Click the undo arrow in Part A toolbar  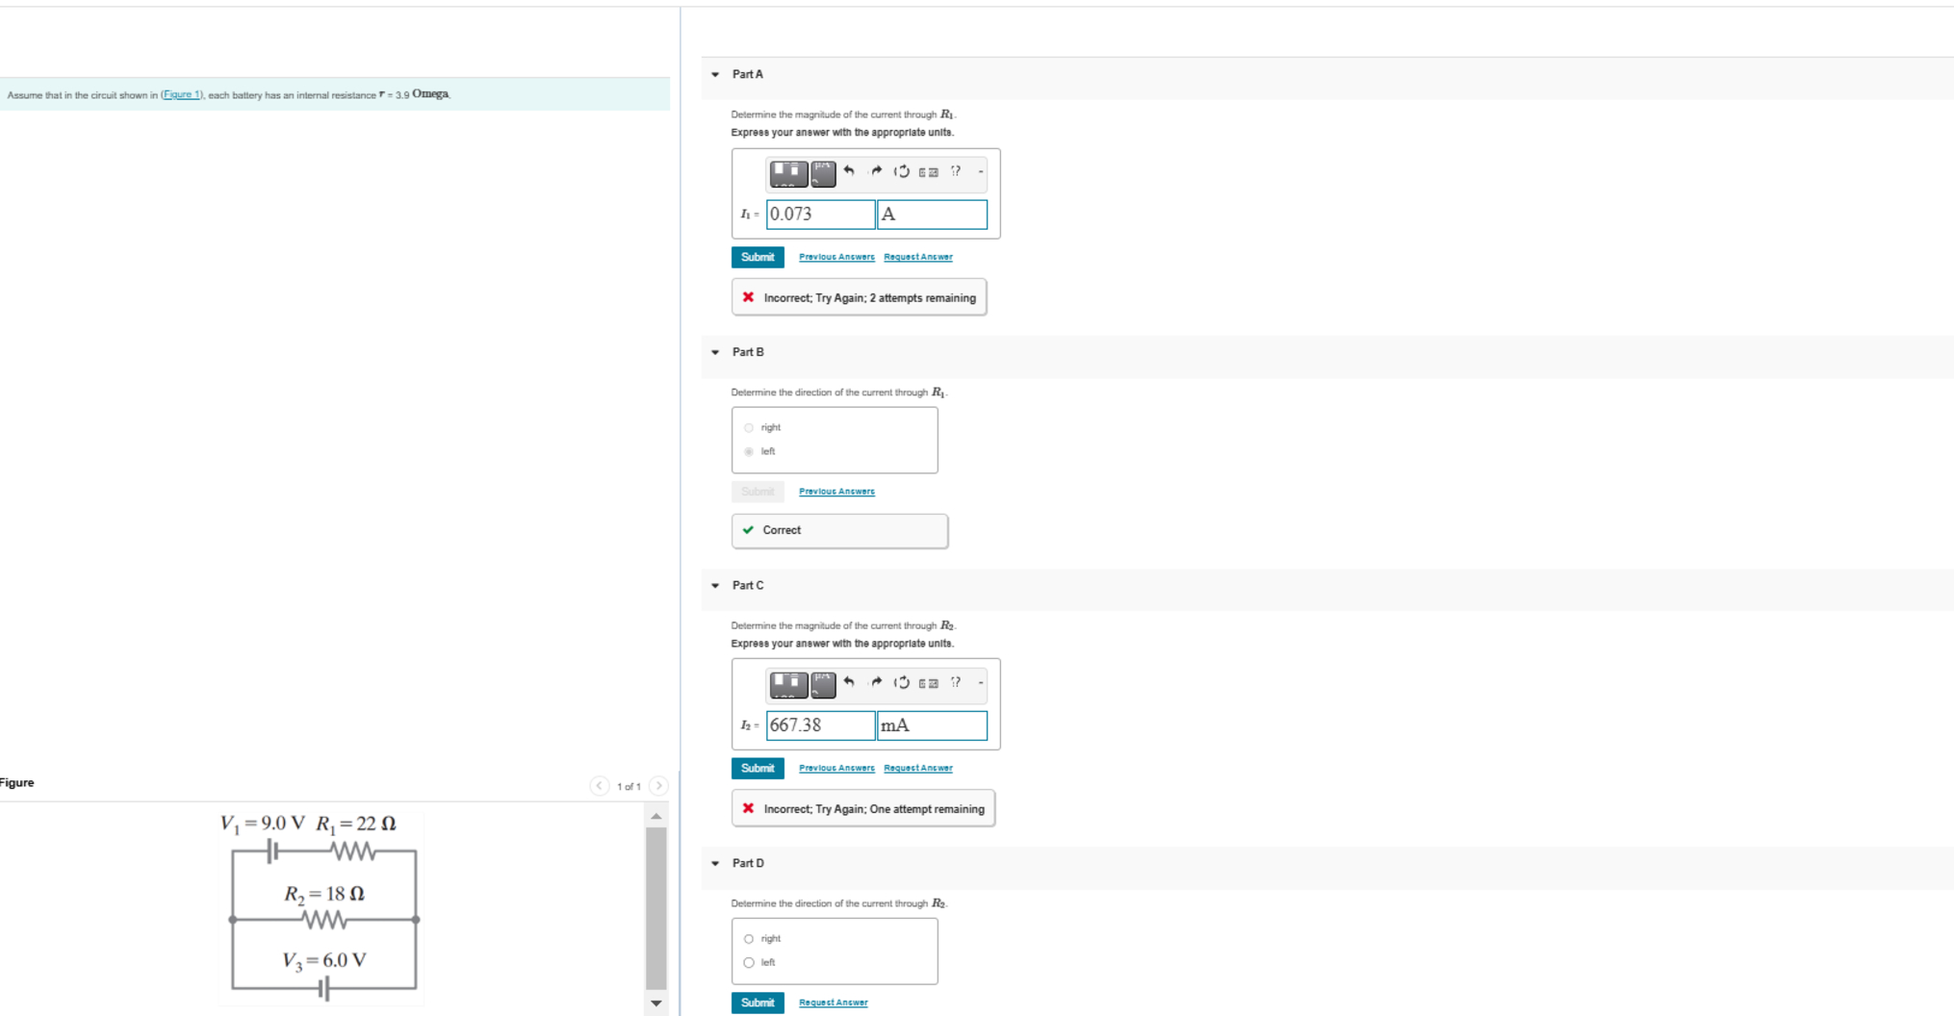pos(849,171)
